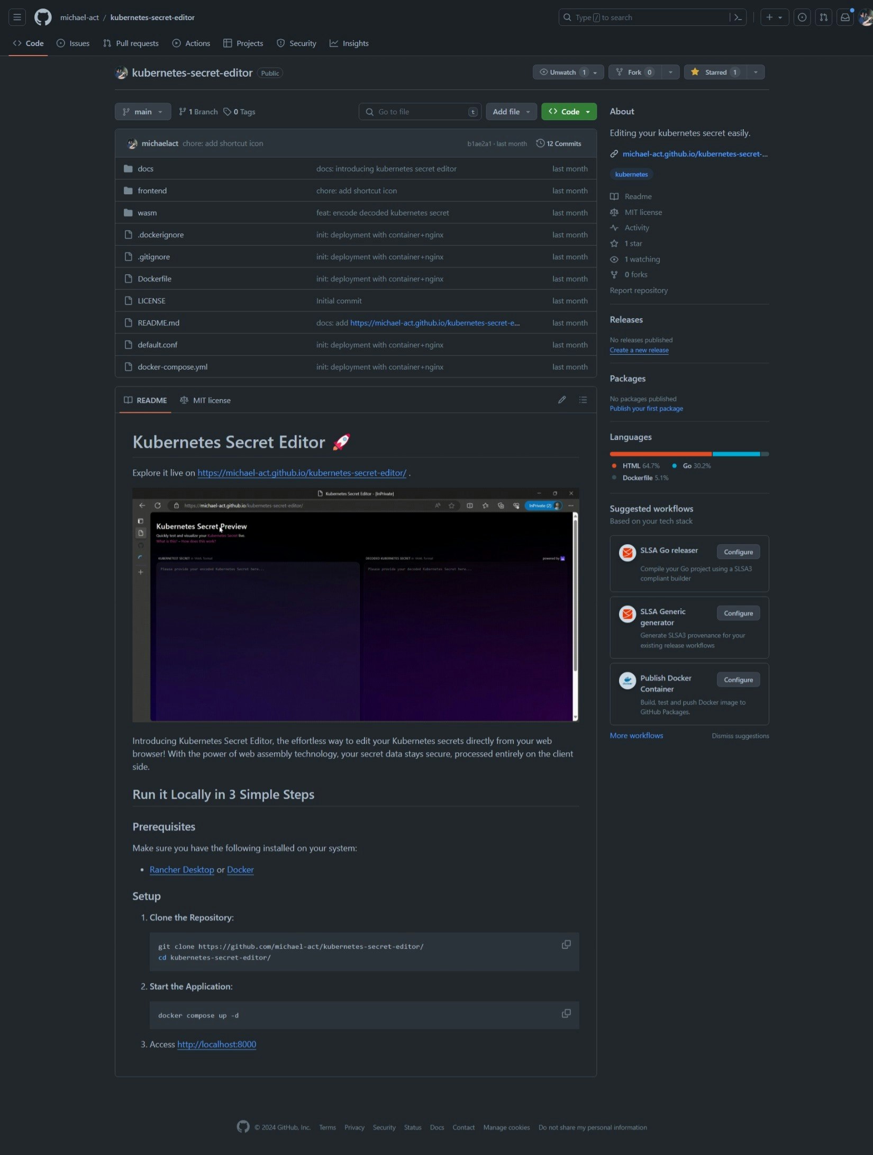Open the command palette icon
This screenshot has height=1155, width=873.
pos(738,17)
